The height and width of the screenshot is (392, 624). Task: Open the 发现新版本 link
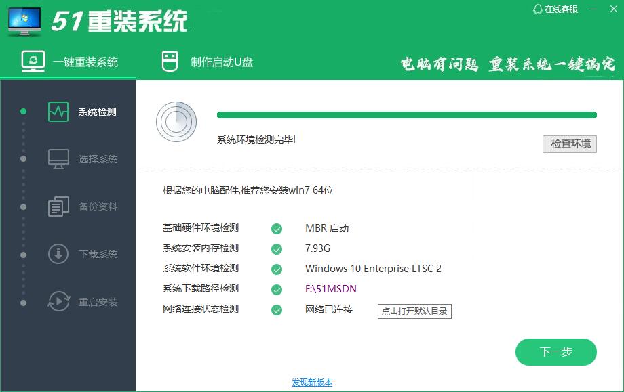coord(311,383)
